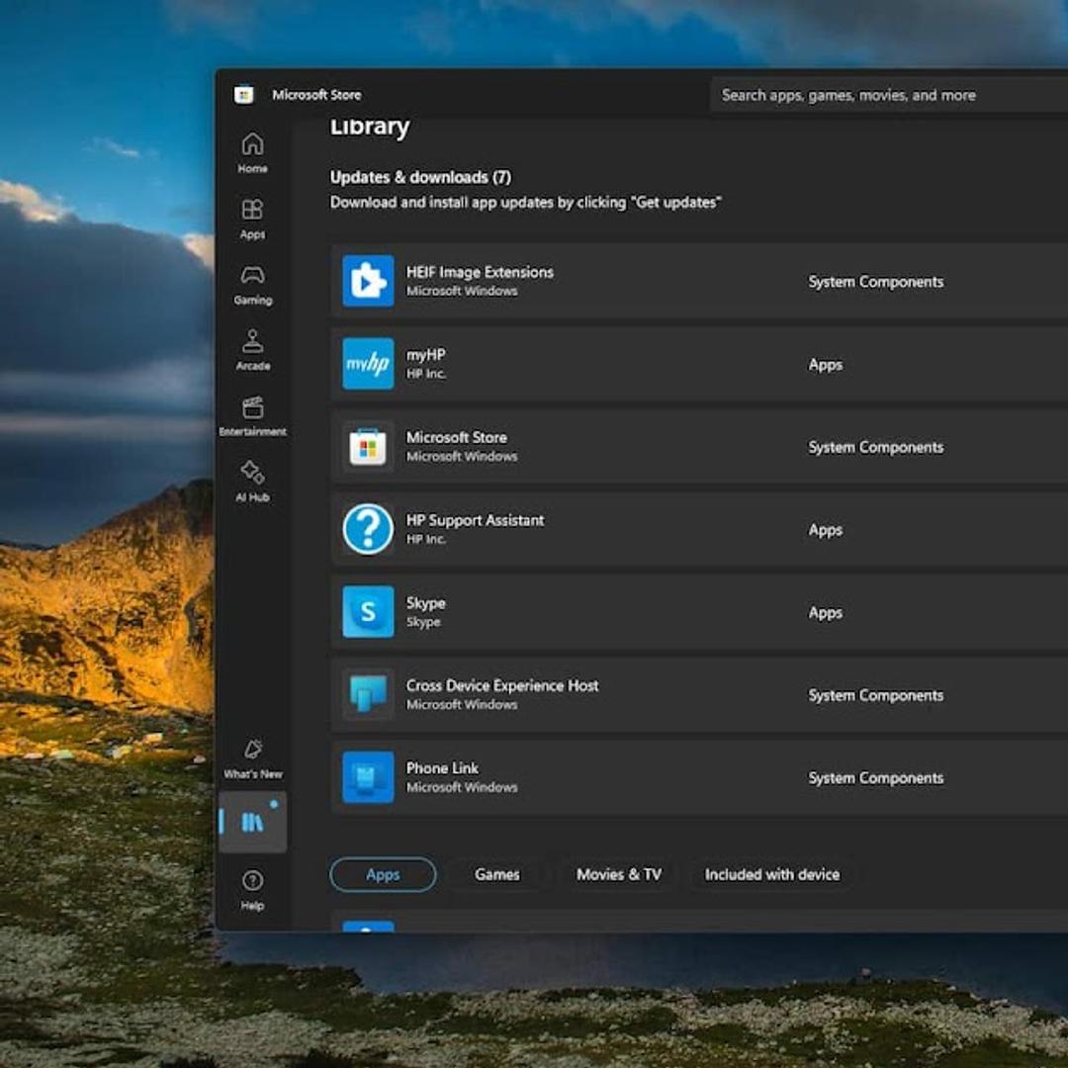Go to the Apps sidebar section

(x=252, y=218)
